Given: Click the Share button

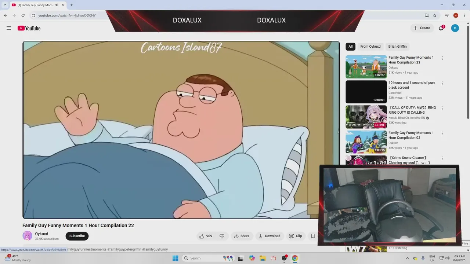Looking at the screenshot, I should coord(242,236).
